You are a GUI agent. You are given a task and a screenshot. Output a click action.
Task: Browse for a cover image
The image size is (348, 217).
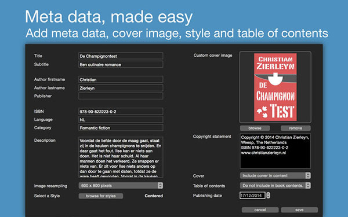(255, 128)
